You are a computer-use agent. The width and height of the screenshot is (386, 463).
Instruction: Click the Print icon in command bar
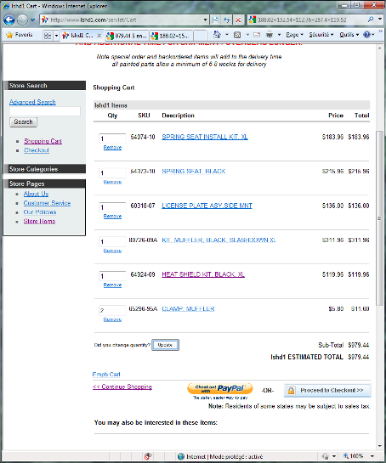[x=270, y=35]
